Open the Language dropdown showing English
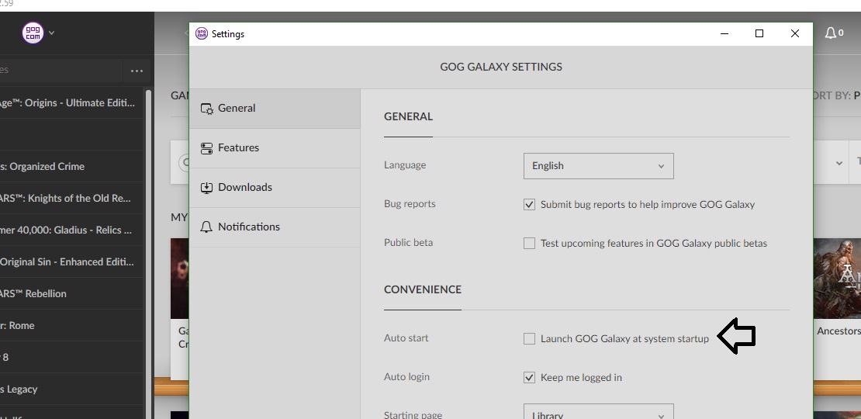The image size is (861, 419). point(599,166)
